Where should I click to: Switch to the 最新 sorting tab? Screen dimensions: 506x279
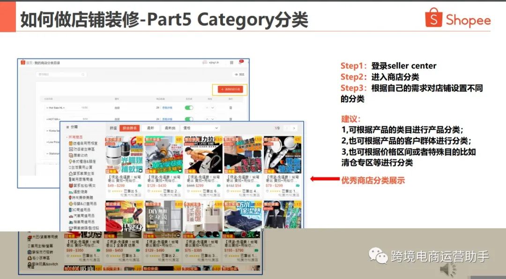tap(151, 128)
